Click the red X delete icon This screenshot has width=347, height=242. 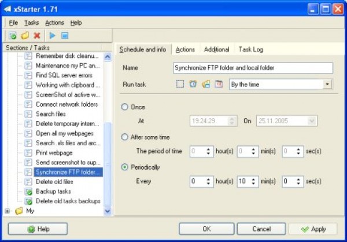coord(37,36)
